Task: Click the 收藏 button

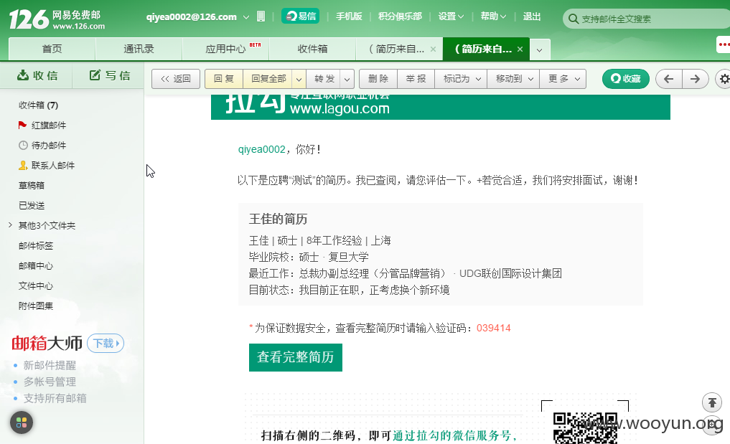Action: pos(625,79)
